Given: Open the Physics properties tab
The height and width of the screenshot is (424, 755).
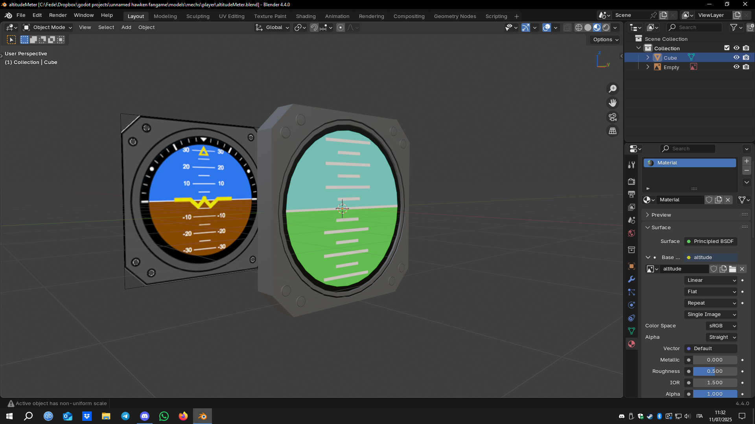Looking at the screenshot, I should click(632, 305).
